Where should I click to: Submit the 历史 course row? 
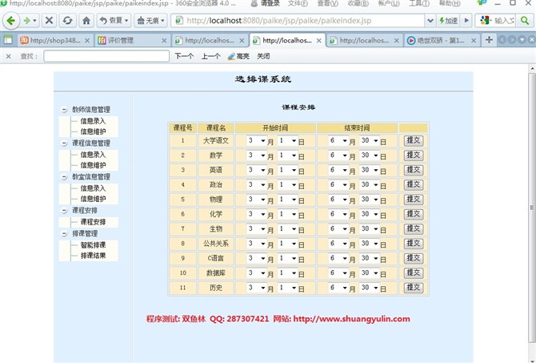(x=414, y=288)
